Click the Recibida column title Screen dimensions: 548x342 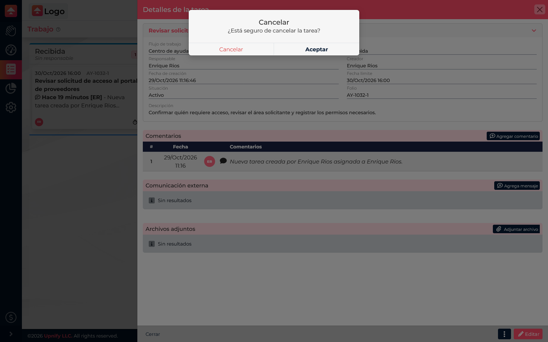50,51
